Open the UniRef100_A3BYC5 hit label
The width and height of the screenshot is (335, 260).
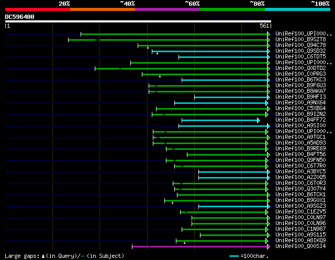pos(300,172)
